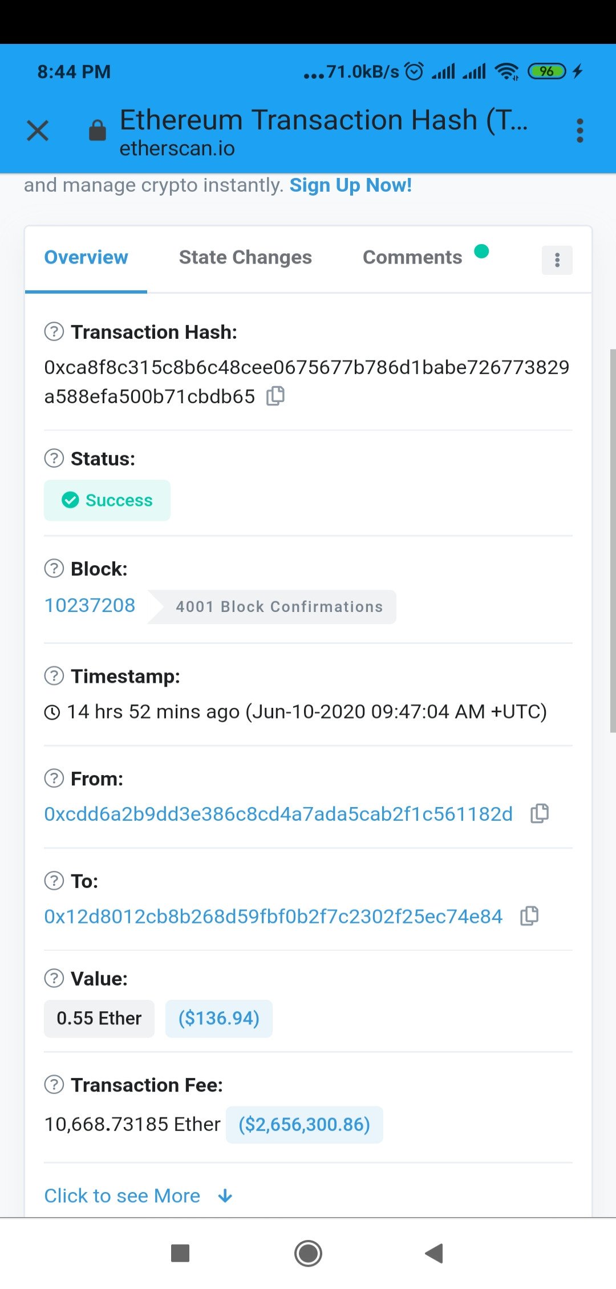The image size is (616, 1289).
Task: Tap the help icon next to Timestamp
Action: tap(54, 676)
